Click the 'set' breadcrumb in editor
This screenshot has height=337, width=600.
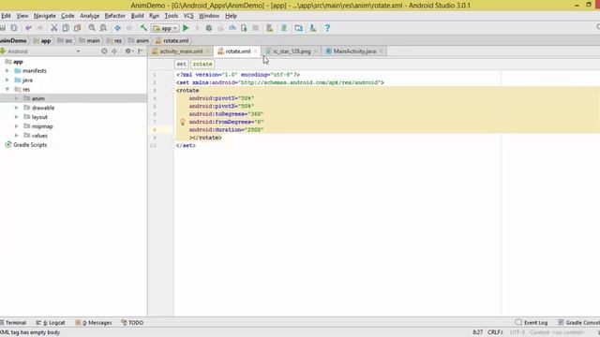coord(181,65)
